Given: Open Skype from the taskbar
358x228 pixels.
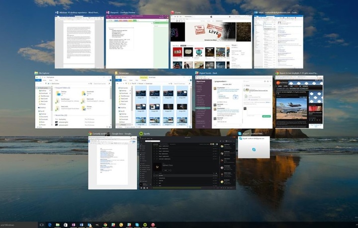Looking at the screenshot, I should [137, 225].
